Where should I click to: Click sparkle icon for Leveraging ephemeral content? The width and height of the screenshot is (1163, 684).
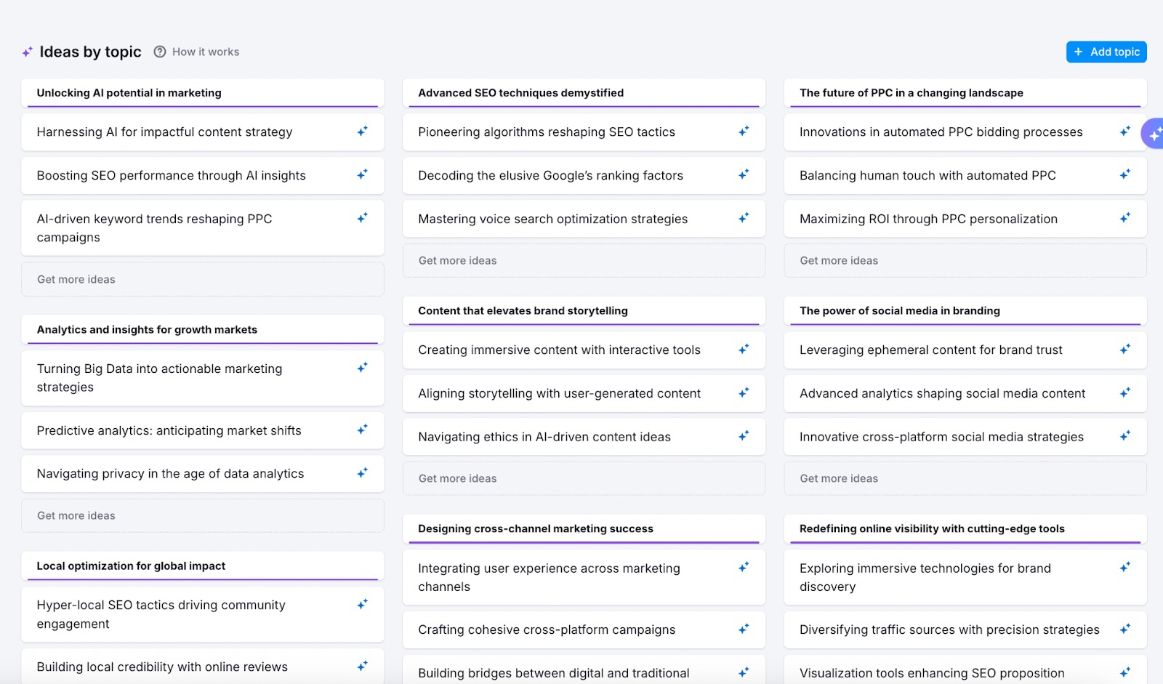(x=1124, y=350)
